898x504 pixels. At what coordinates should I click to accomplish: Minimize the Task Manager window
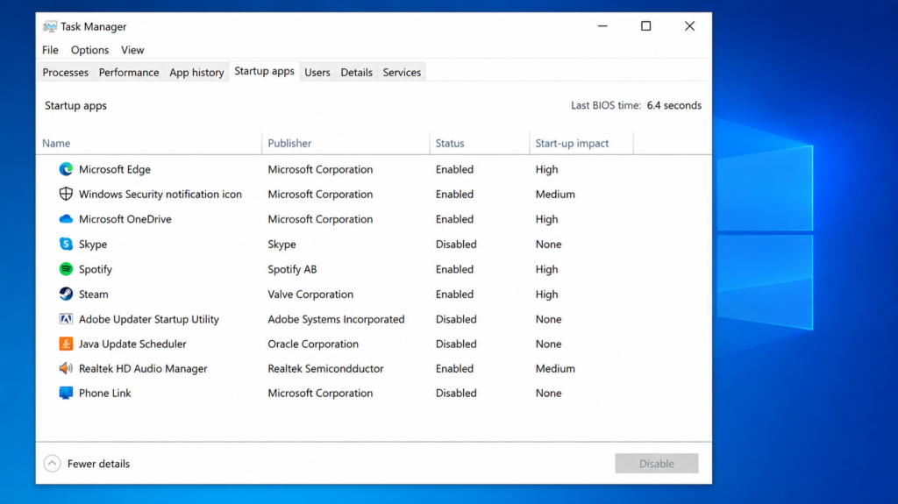(x=602, y=26)
